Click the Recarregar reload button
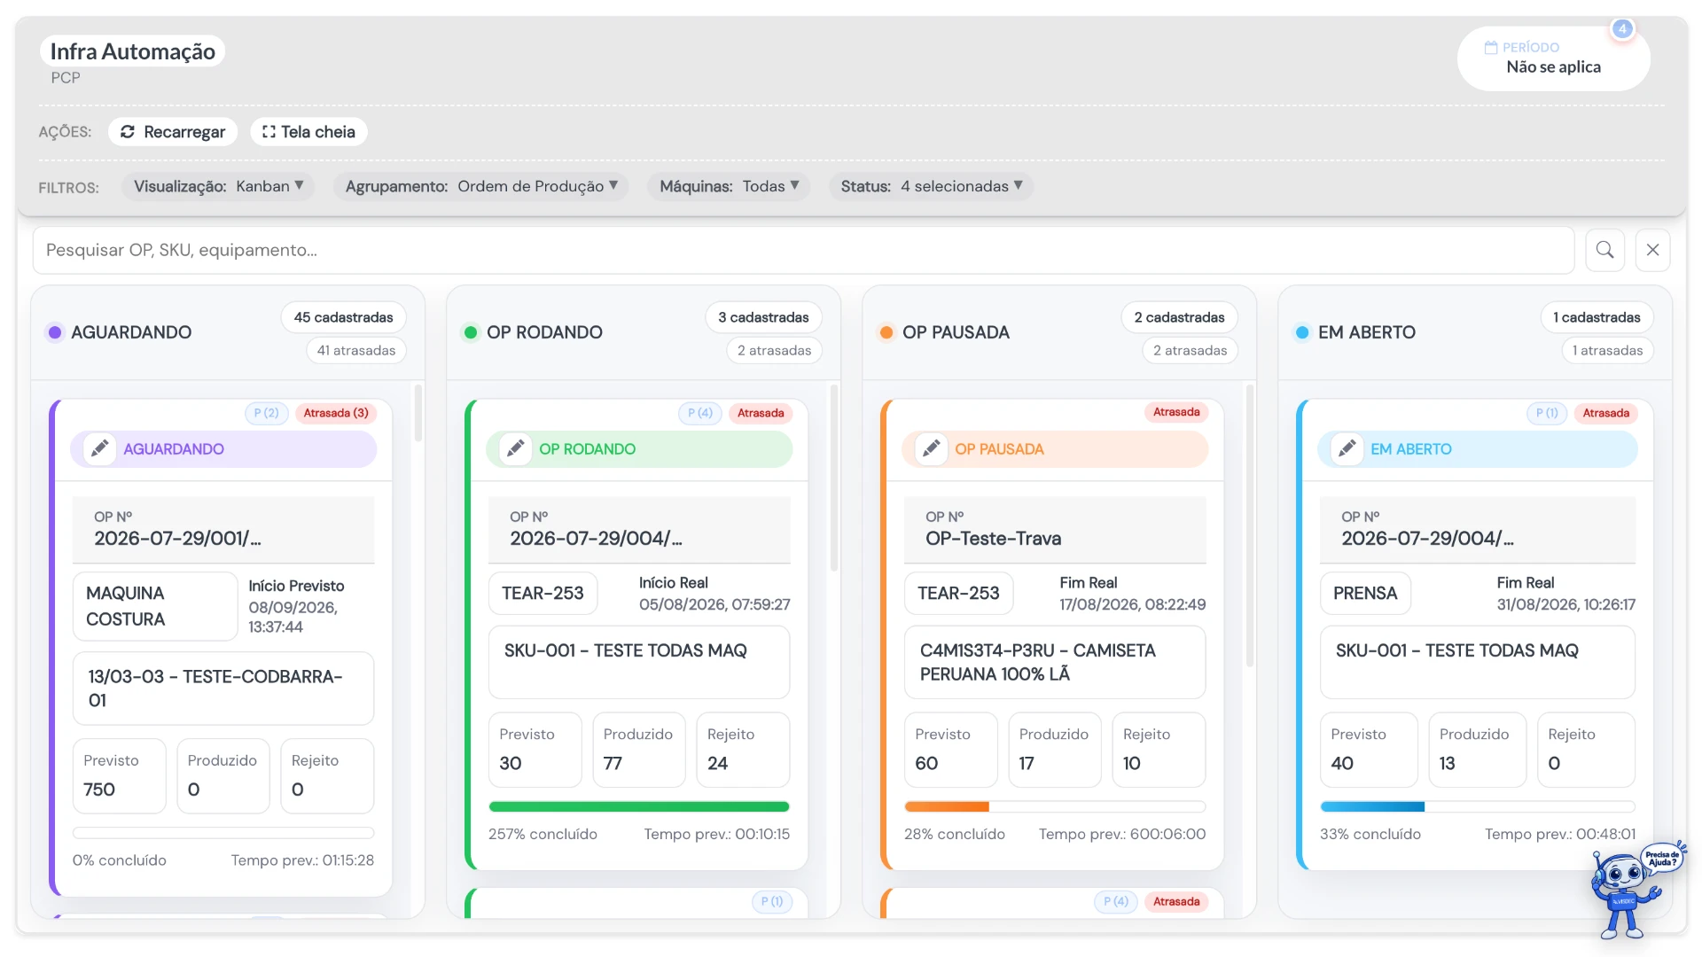The width and height of the screenshot is (1702, 957). click(x=173, y=132)
